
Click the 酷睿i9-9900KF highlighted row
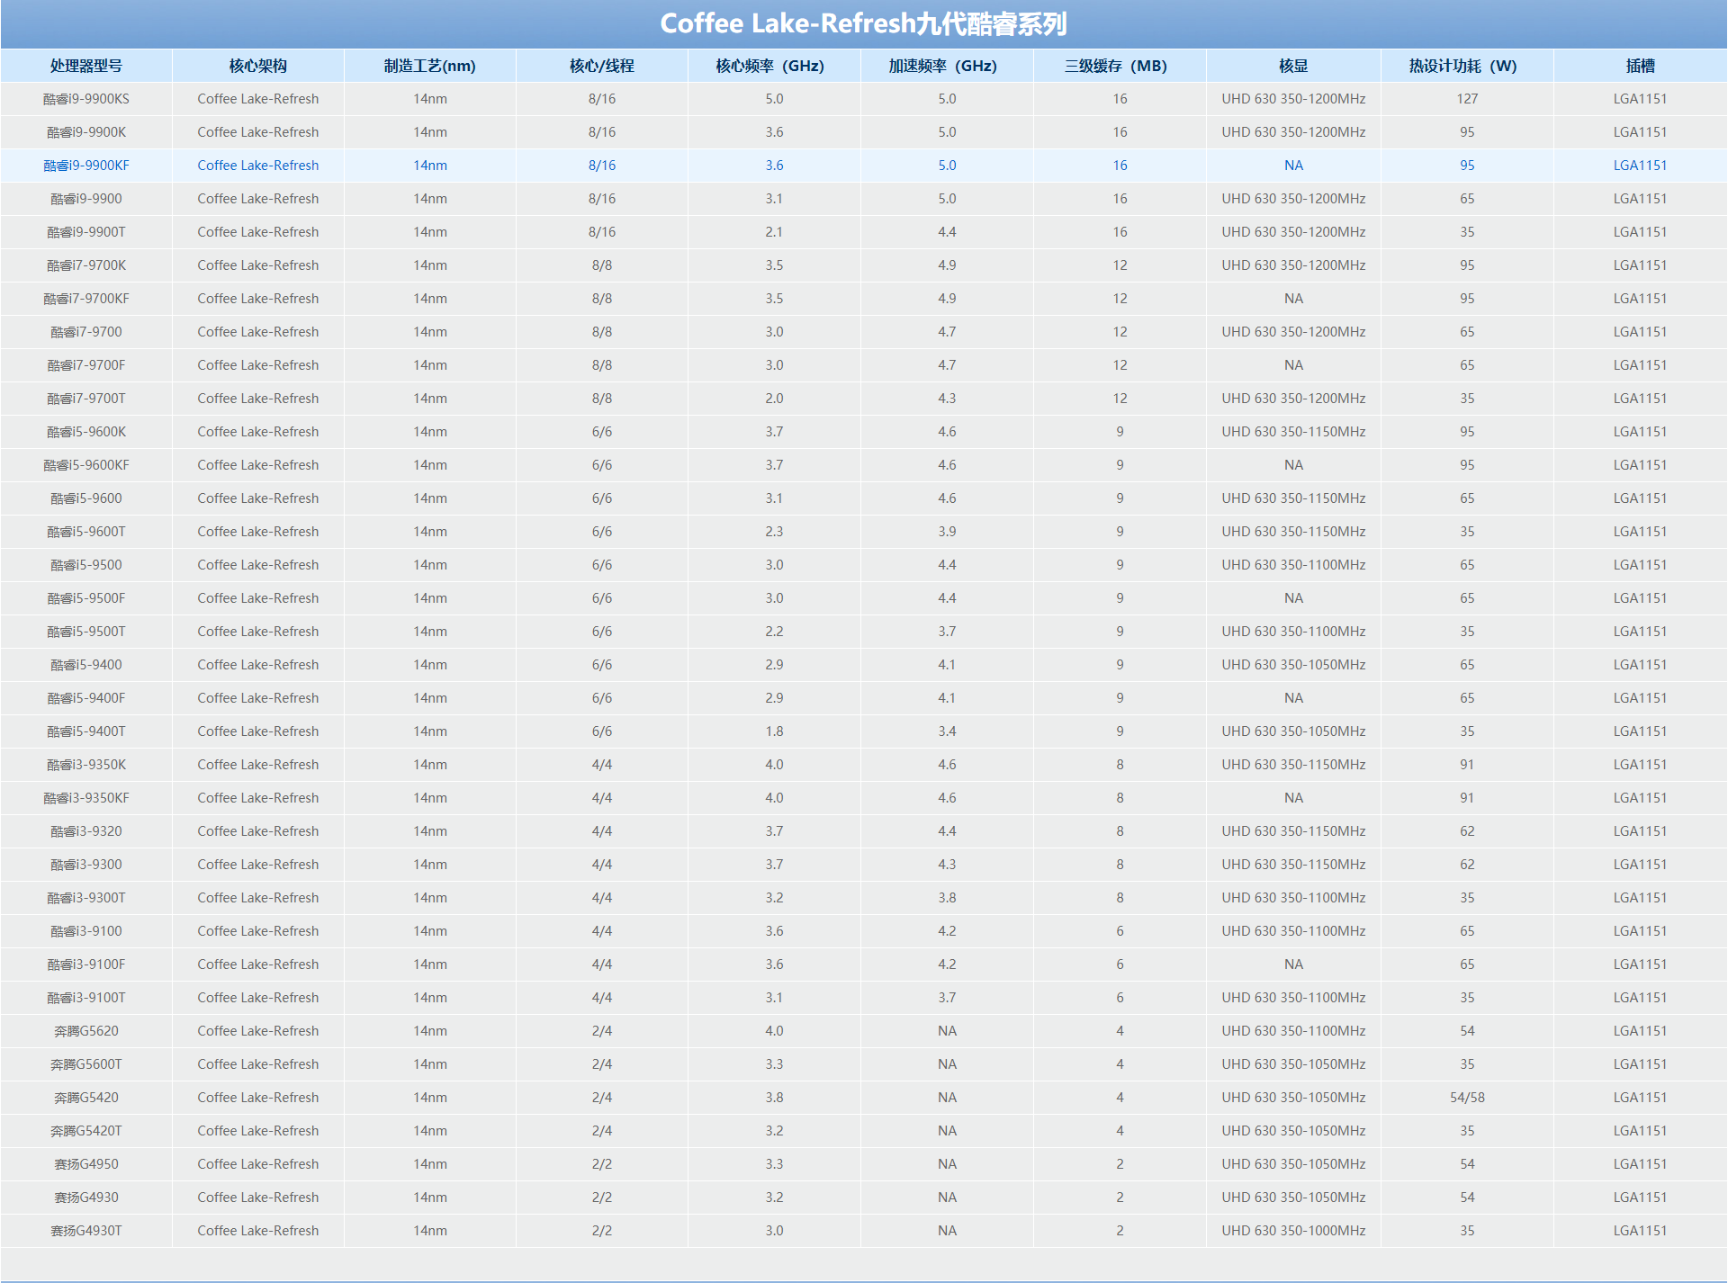click(x=864, y=167)
